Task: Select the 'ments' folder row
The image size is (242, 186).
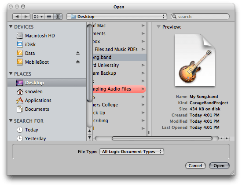Action: coord(119,33)
